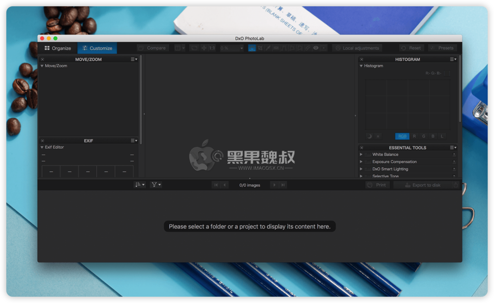Expand the Exposure Compensation tool settings
494x303 pixels.
[361, 162]
